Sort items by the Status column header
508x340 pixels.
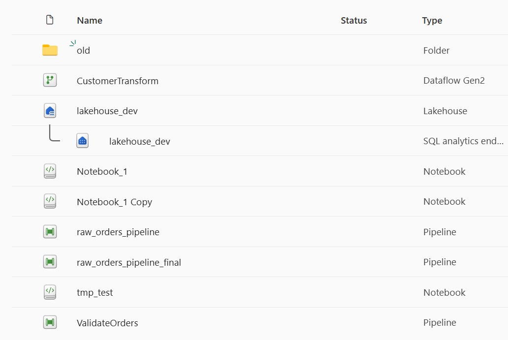tap(353, 21)
